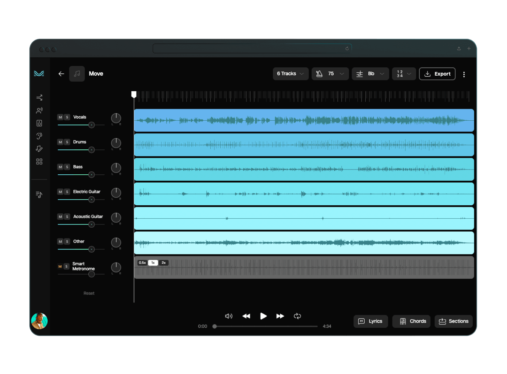The height and width of the screenshot is (374, 507).
Task: Click the rewind icon
Action: click(x=246, y=316)
